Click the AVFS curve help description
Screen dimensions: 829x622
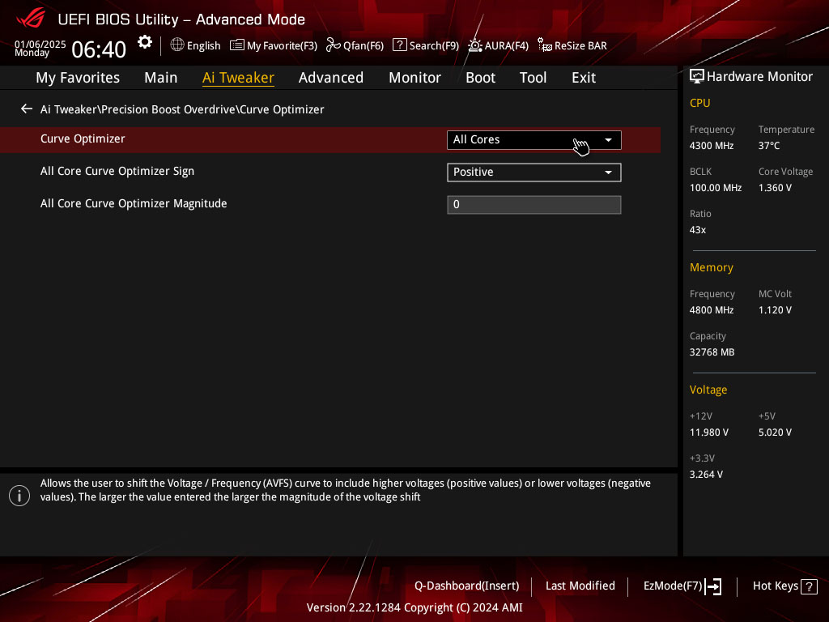click(345, 490)
